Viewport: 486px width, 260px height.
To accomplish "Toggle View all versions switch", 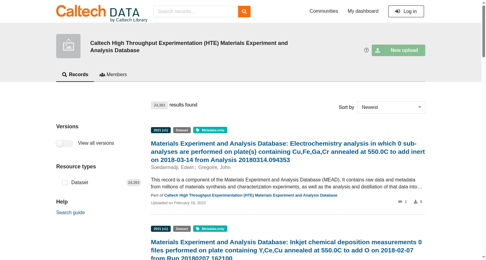I will click(x=65, y=143).
